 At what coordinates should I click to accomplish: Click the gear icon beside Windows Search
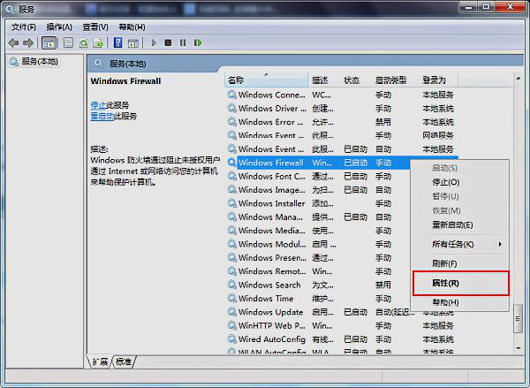pyautogui.click(x=231, y=285)
